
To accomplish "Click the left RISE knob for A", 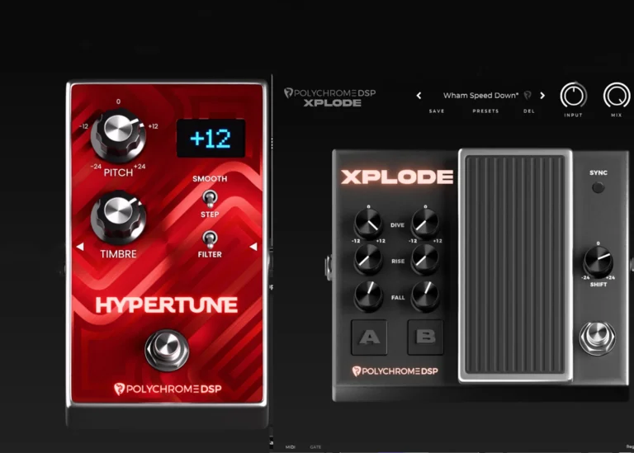I will tap(368, 260).
